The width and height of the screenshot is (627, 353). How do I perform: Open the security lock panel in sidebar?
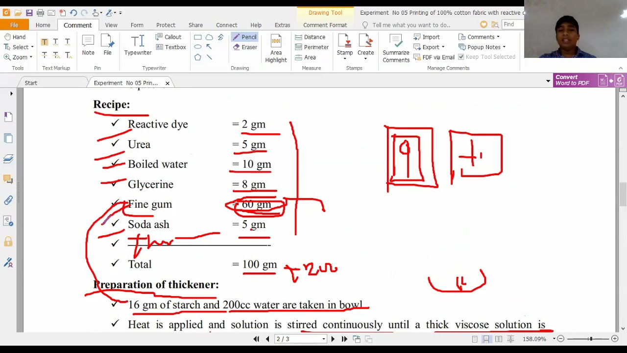point(8,242)
